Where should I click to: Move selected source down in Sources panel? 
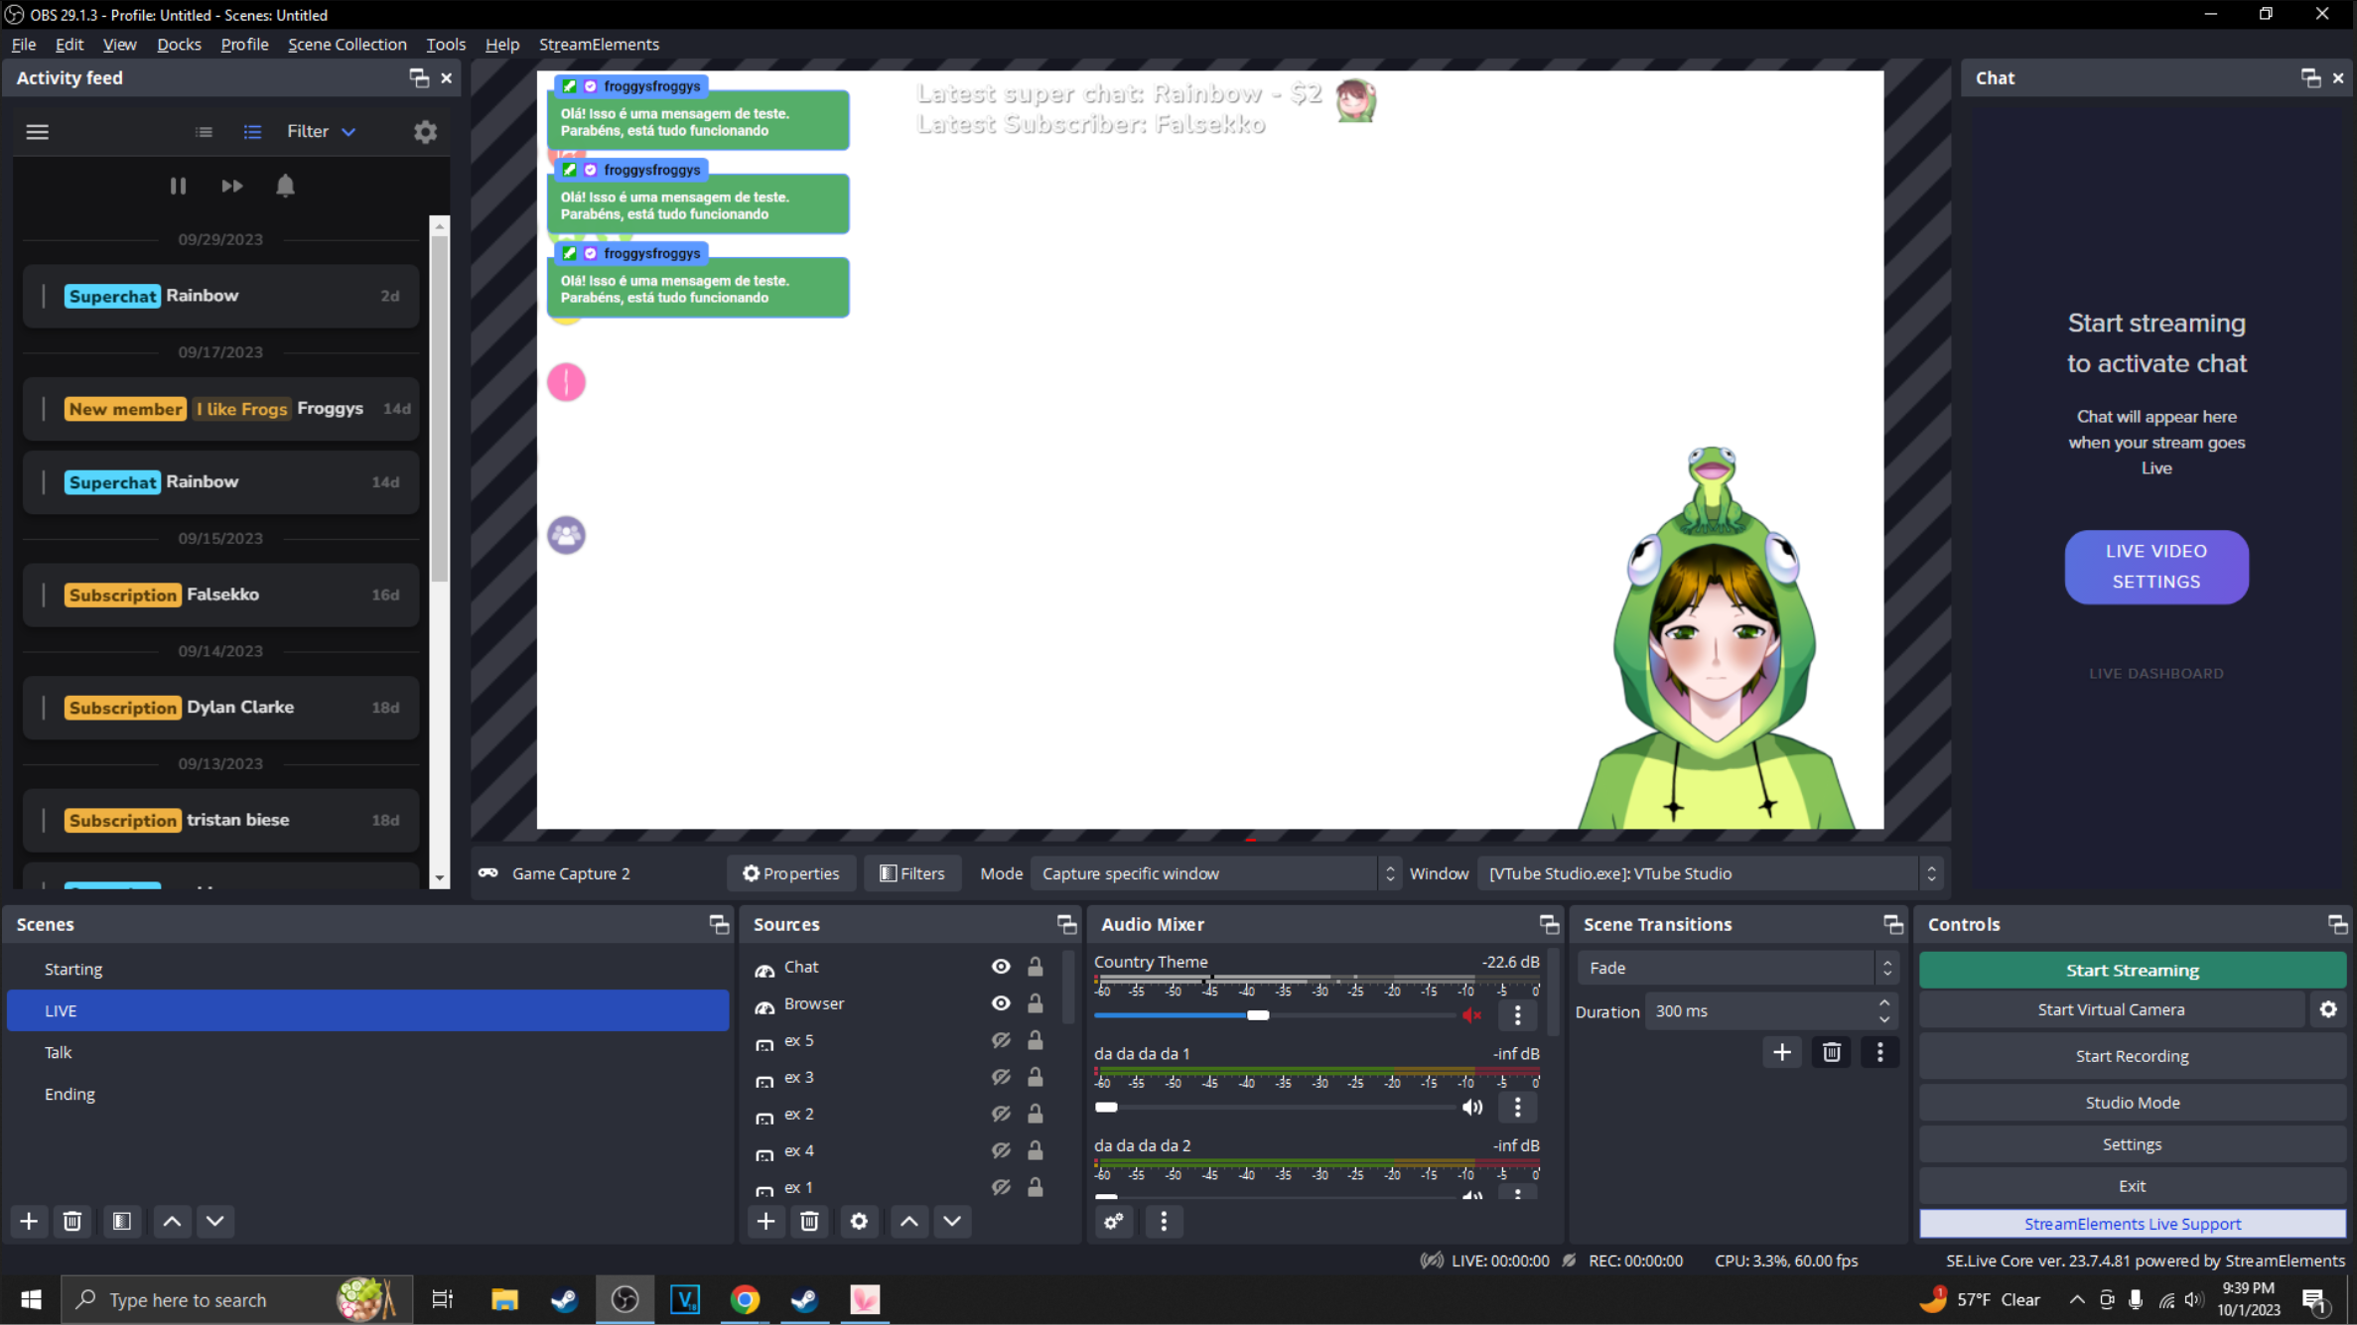[x=952, y=1221]
